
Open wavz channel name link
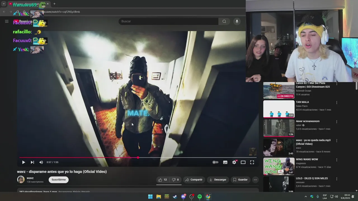pyautogui.click(x=30, y=178)
